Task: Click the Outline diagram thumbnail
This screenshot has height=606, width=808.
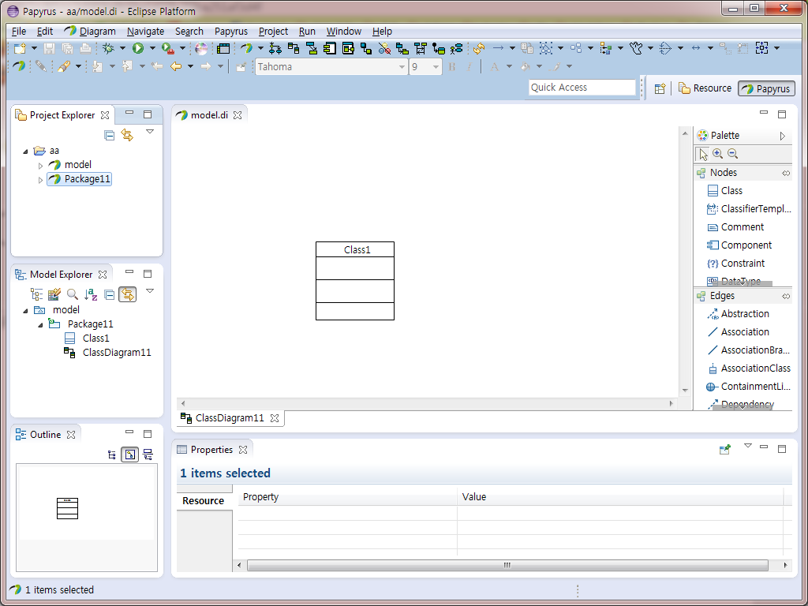Action: tap(68, 508)
